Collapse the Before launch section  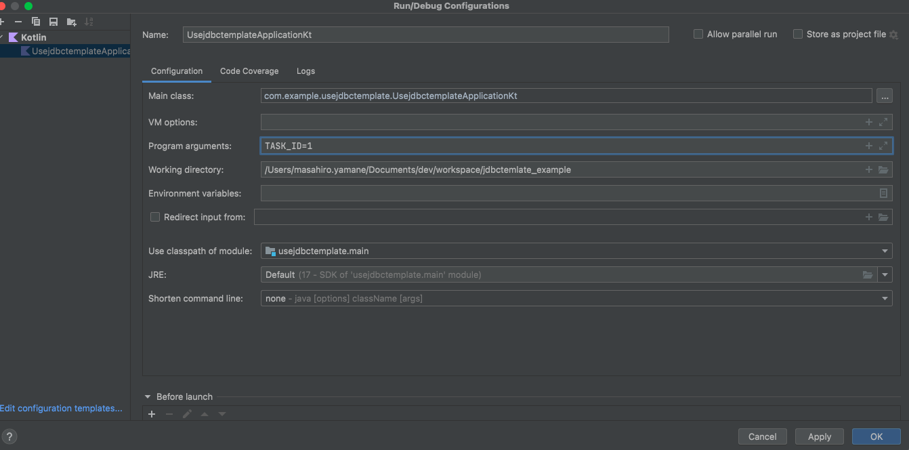(148, 396)
